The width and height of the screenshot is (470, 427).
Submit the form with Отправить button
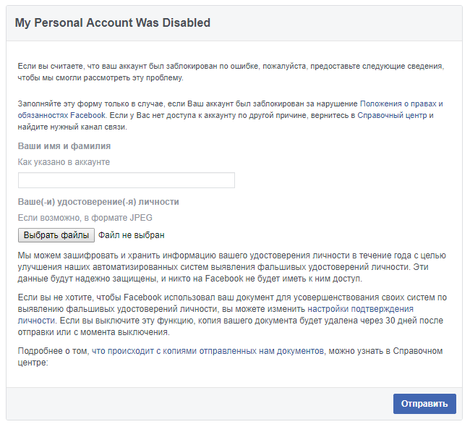[424, 404]
